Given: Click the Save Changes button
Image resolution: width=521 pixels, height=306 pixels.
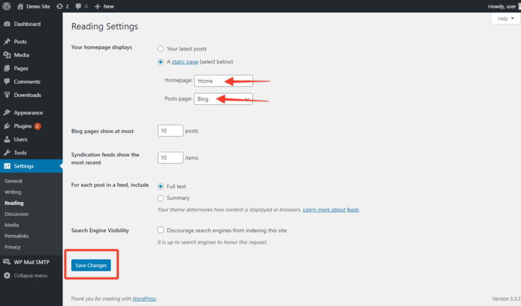Looking at the screenshot, I should click(x=91, y=265).
